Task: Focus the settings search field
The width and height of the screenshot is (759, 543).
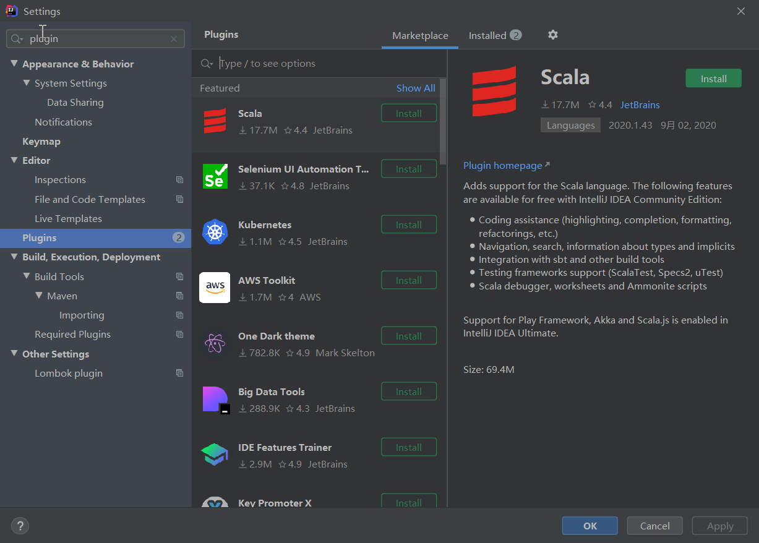Action: pos(96,39)
